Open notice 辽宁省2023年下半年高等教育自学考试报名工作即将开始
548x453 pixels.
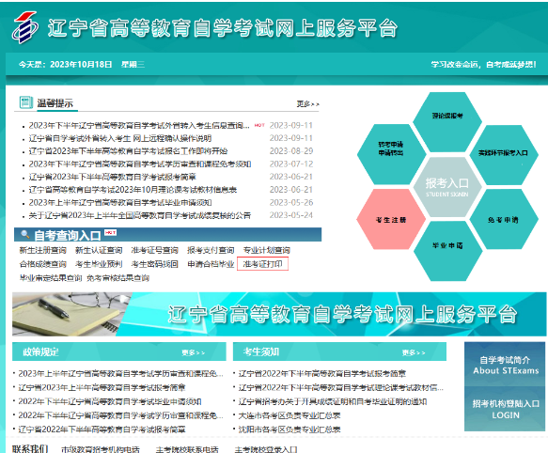tap(128, 151)
